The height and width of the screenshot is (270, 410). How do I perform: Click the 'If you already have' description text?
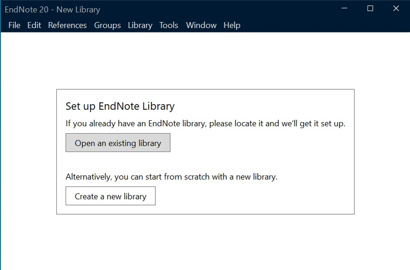coord(205,123)
